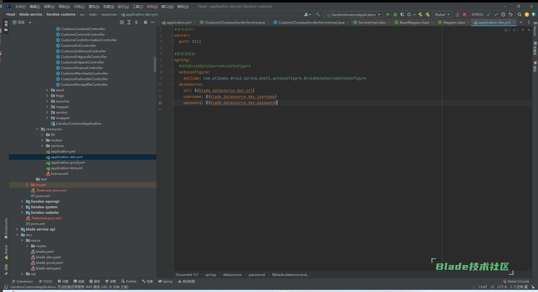Open the JRebel side panel on the left
538x292 pixels.
(6, 252)
